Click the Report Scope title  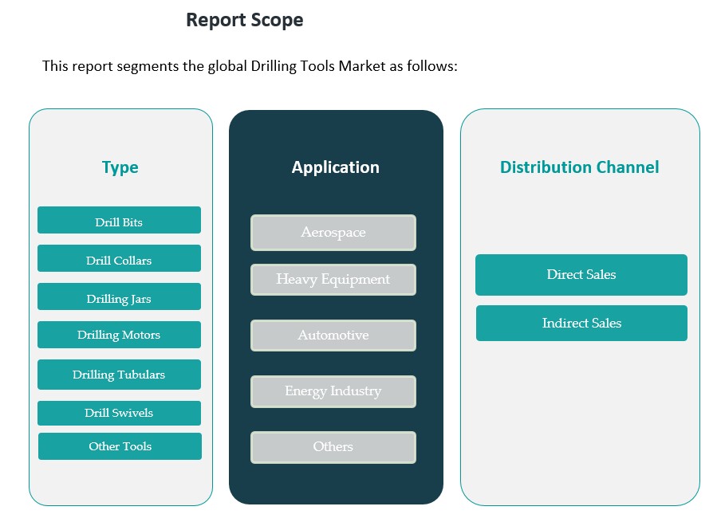[244, 20]
